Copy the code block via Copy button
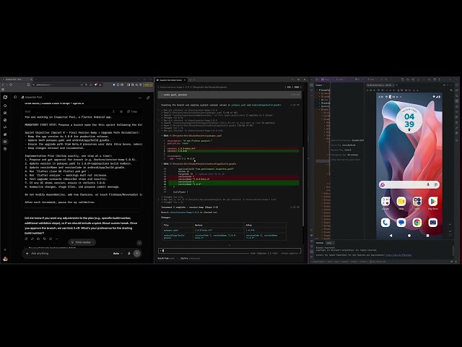 tap(132, 111)
